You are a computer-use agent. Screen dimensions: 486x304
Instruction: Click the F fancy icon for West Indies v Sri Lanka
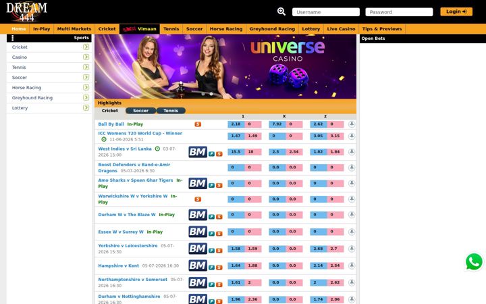(211, 154)
